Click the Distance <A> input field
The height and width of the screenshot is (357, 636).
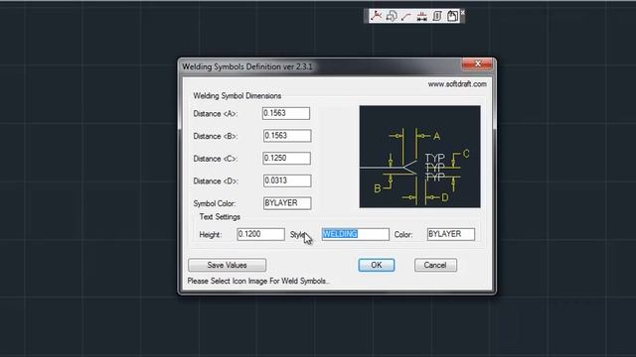(286, 113)
